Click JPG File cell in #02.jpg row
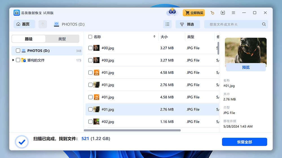The image size is (282, 158). coord(193,122)
